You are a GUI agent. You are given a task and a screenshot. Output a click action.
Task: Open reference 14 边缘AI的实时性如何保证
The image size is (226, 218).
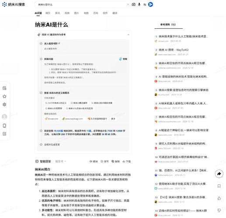183,211
